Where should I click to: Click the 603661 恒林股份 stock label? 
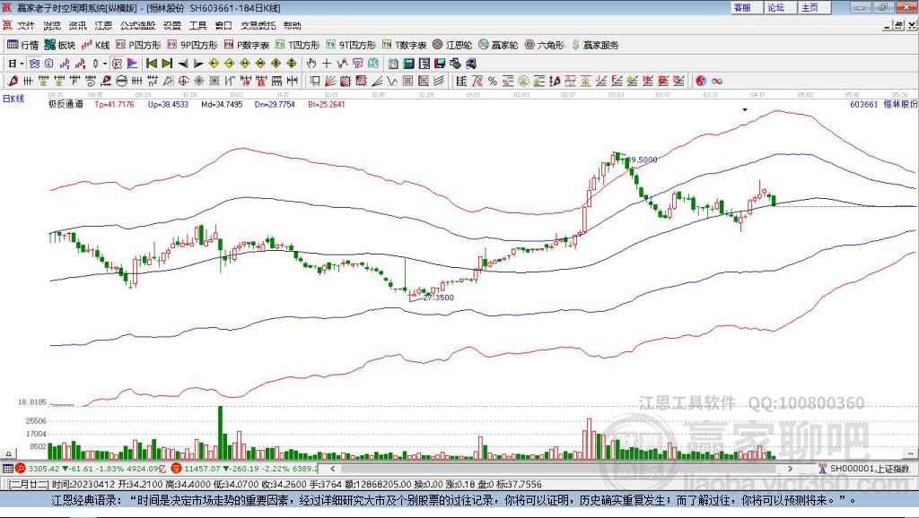(x=883, y=104)
